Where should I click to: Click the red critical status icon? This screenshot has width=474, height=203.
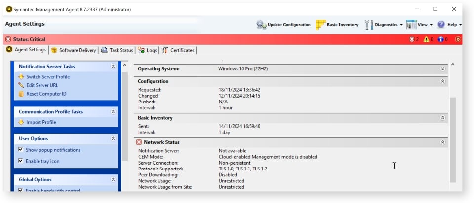(8, 39)
